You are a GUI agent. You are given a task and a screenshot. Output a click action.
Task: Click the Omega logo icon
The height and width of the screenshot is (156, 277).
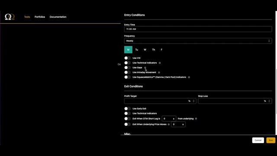10,17
